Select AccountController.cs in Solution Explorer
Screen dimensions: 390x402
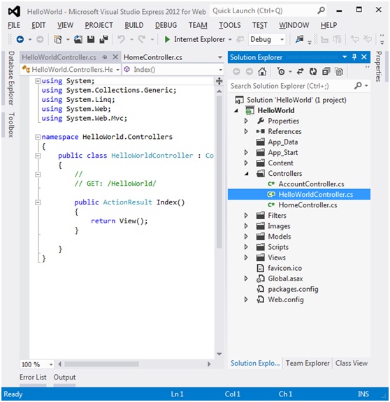click(311, 184)
